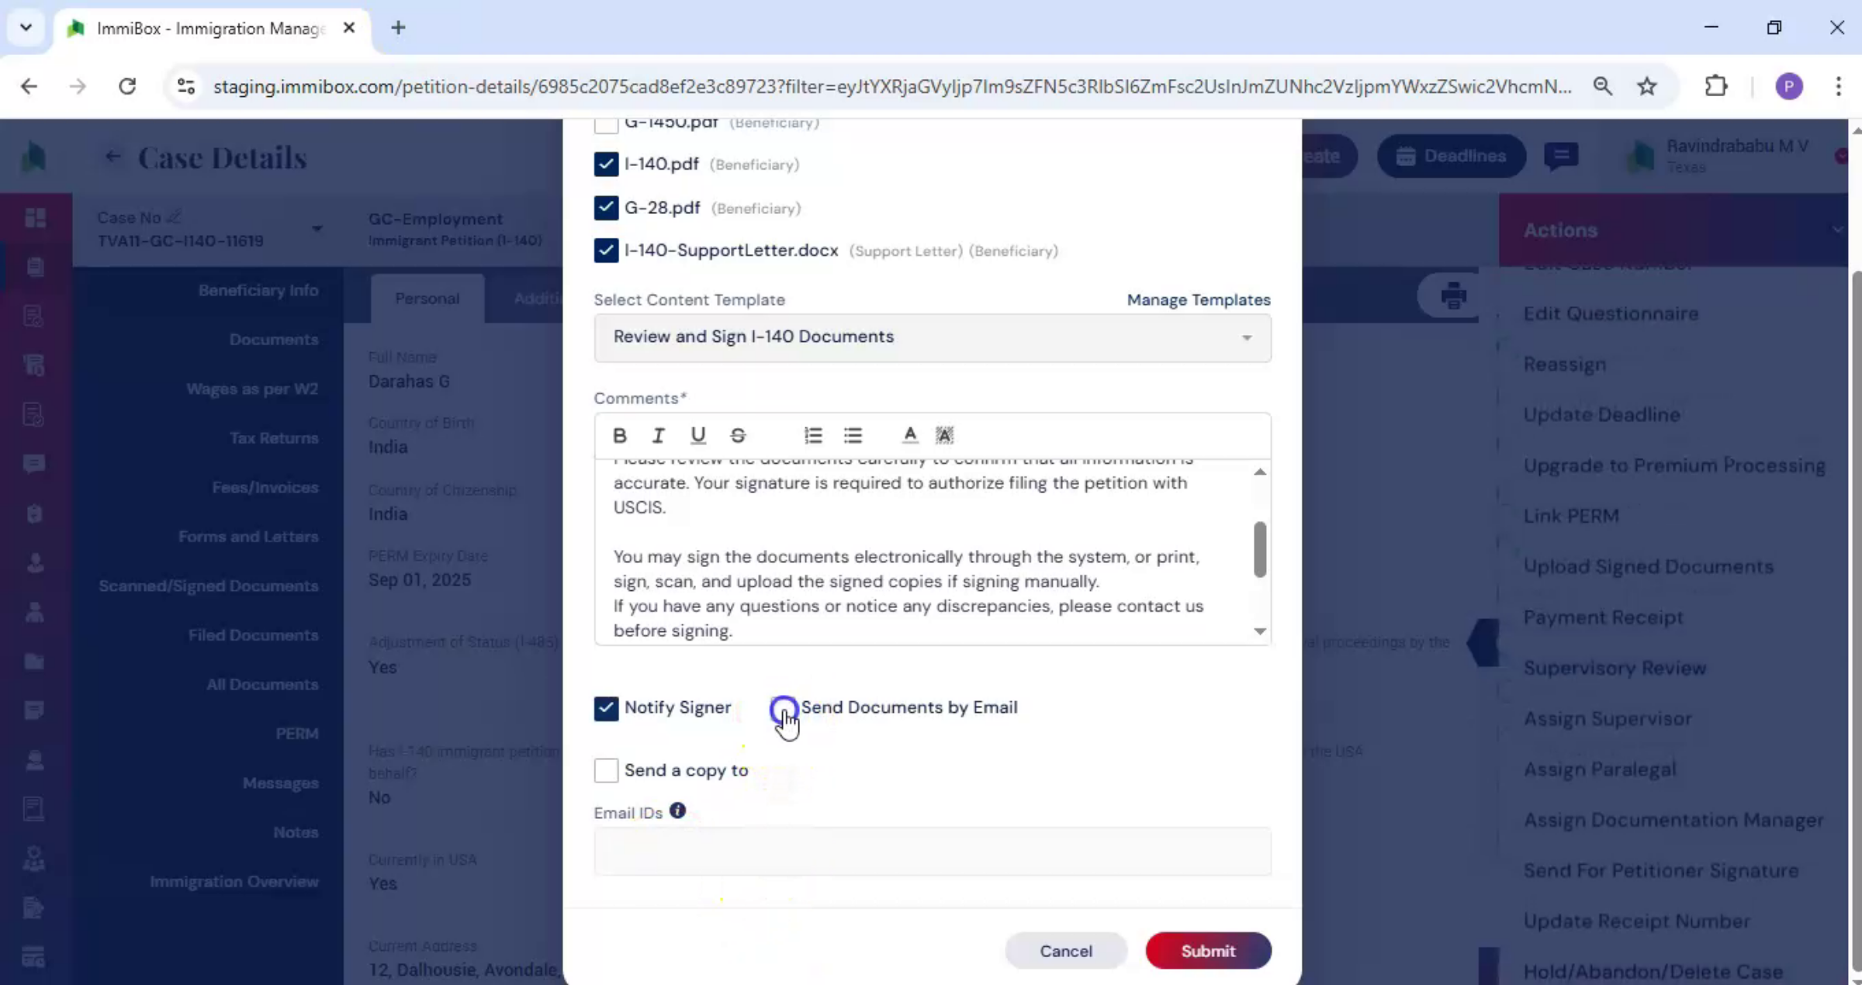Click the comments scrollbar thumb
1862x985 pixels.
[1260, 549]
